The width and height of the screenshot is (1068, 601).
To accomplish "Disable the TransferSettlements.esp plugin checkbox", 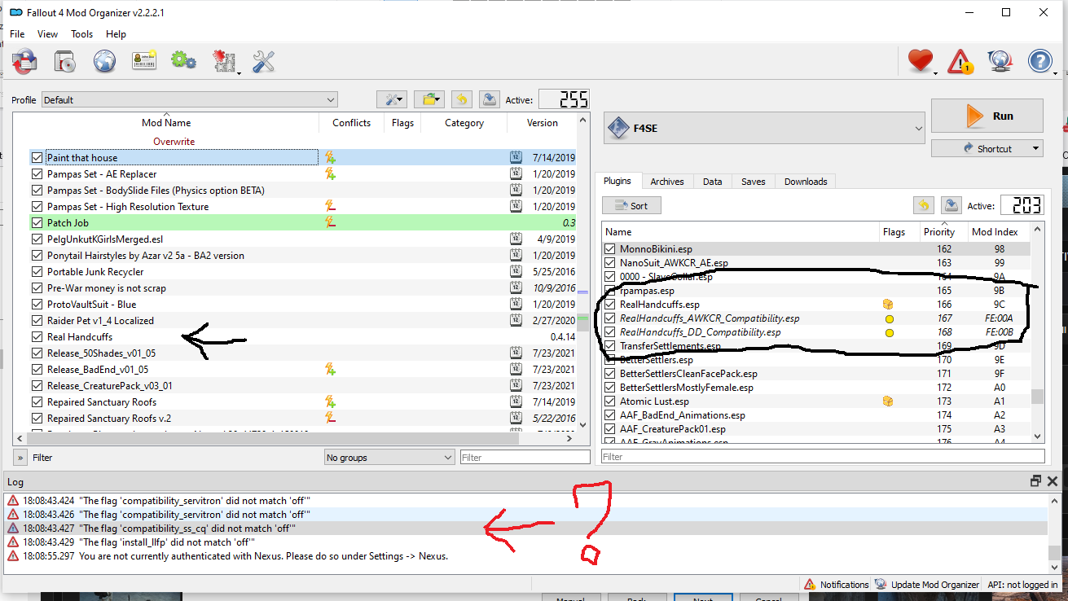I will point(609,346).
